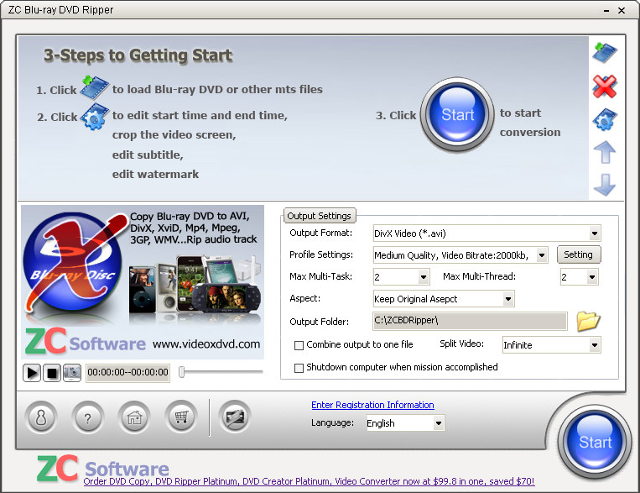Play the preview video
Screen dimensions: 640x493
pyautogui.click(x=31, y=373)
